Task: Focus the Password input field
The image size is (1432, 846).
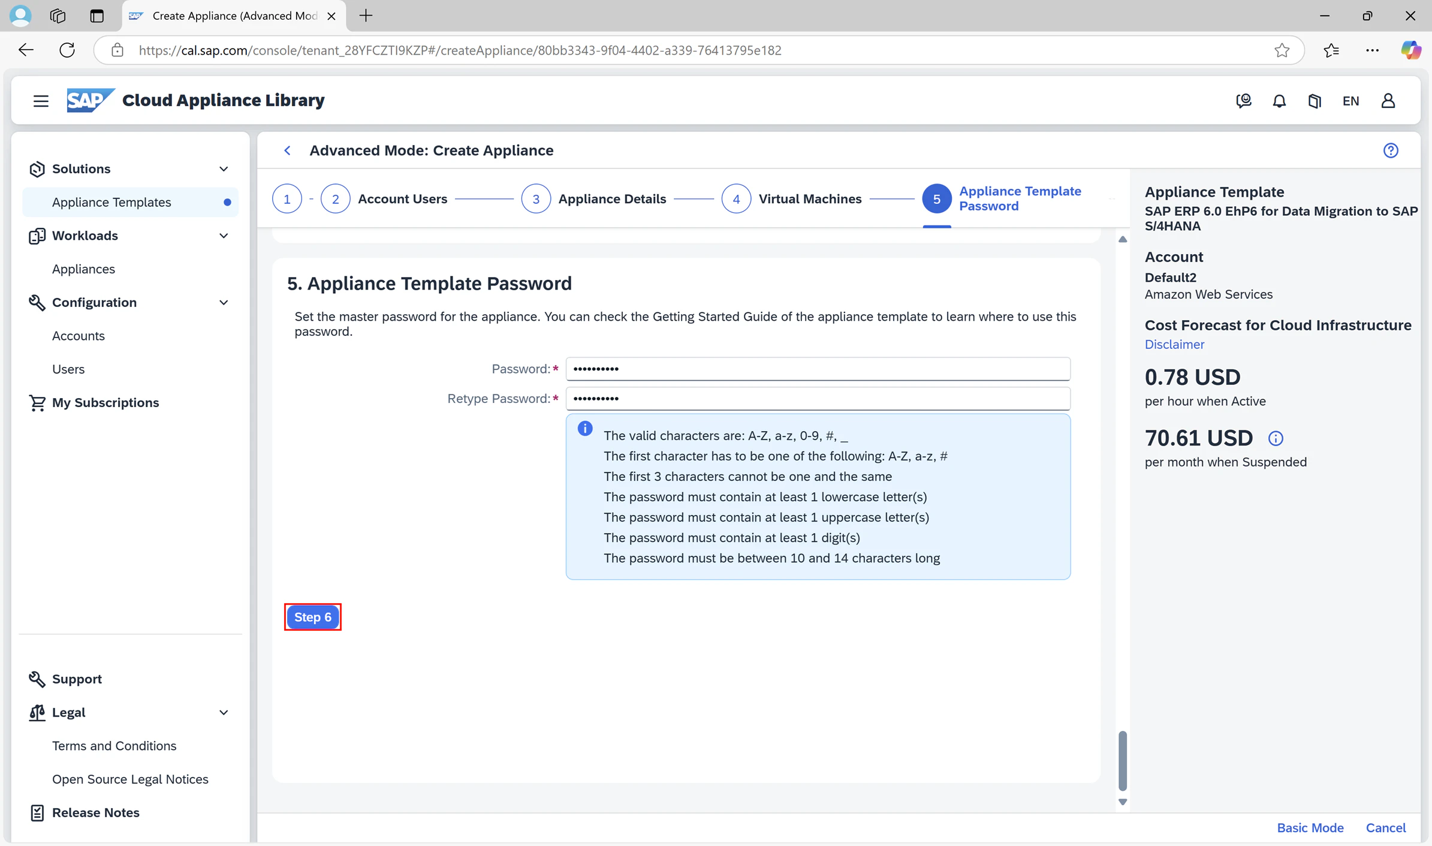Action: (x=818, y=369)
